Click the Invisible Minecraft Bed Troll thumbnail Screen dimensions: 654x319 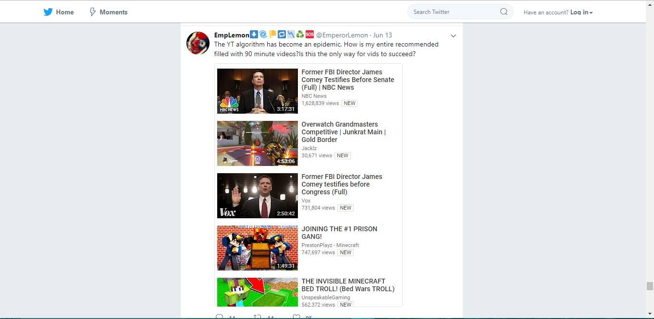click(258, 292)
